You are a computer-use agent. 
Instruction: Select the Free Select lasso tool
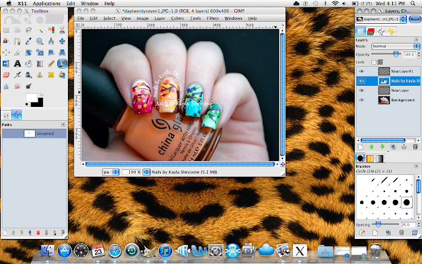click(28, 30)
